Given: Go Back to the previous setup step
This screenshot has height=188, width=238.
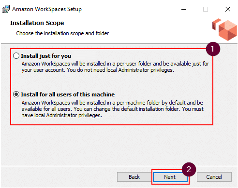Looking at the screenshot, I should click(134, 177).
